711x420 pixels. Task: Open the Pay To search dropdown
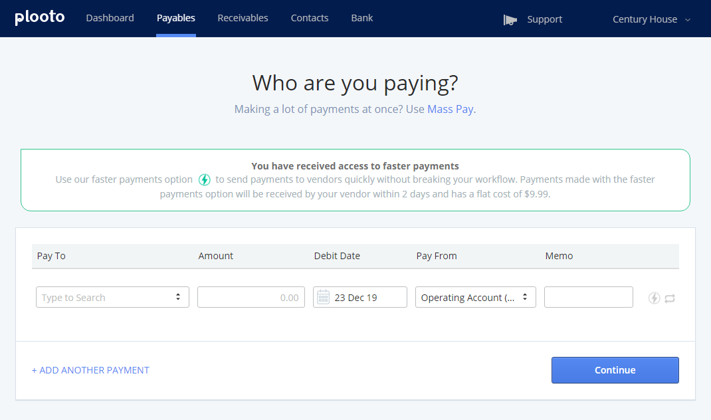pos(112,297)
